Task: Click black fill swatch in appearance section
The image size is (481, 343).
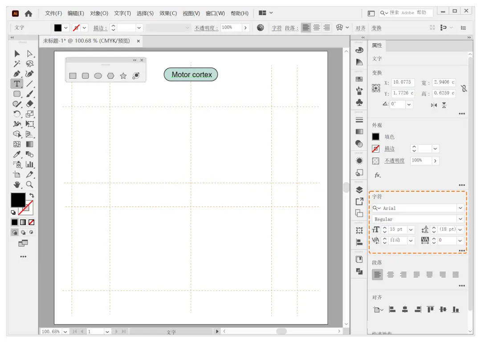Action: tap(375, 137)
